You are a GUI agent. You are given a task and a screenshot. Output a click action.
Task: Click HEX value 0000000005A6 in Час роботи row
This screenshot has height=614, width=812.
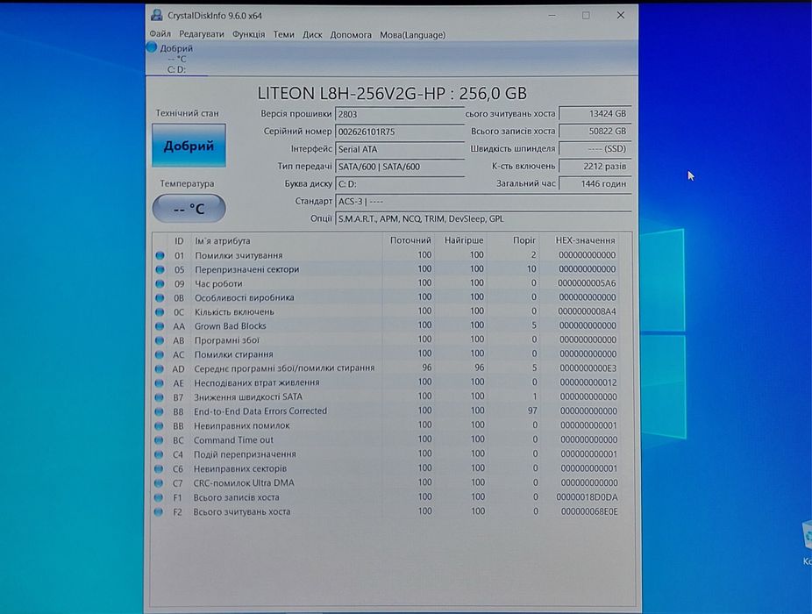(587, 283)
